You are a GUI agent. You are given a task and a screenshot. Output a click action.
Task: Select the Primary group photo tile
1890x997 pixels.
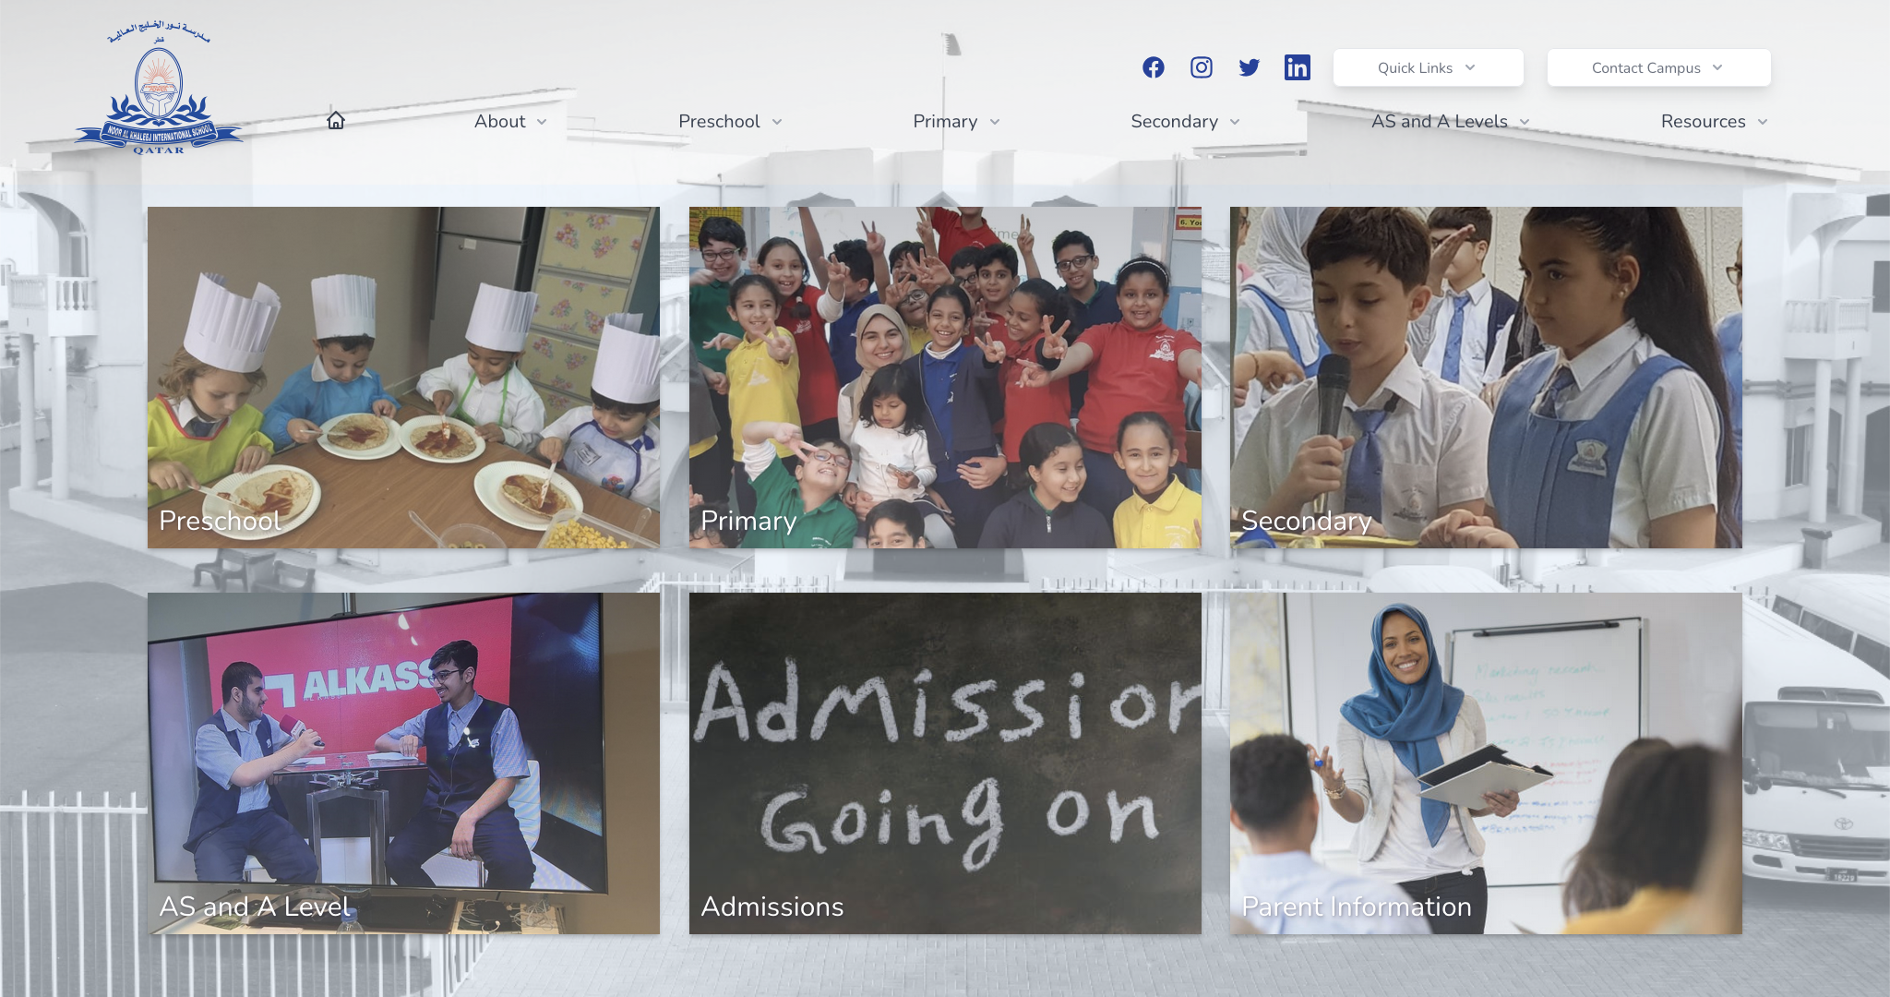pyautogui.click(x=944, y=377)
